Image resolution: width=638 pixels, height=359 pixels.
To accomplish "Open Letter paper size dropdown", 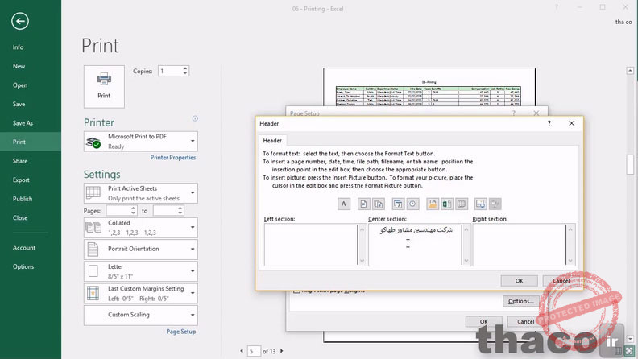I will [141, 271].
